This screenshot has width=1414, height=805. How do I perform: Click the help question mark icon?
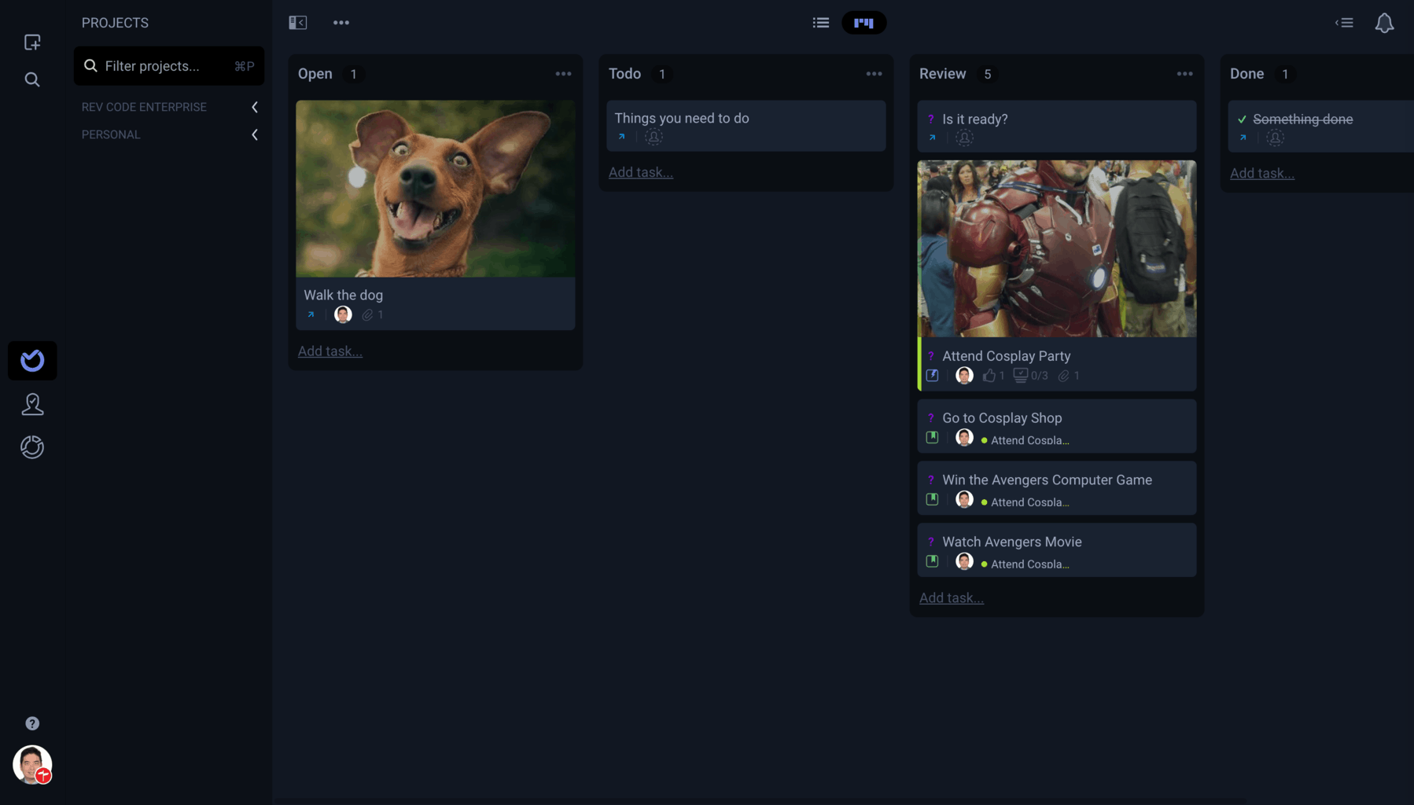click(32, 723)
